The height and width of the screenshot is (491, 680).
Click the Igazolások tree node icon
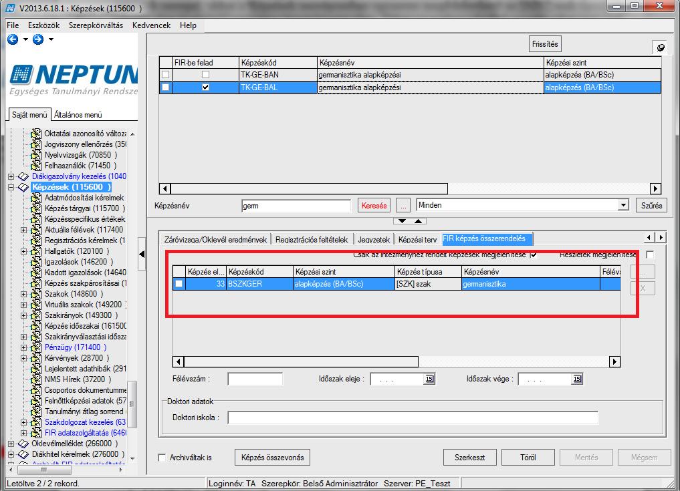[x=36, y=262]
